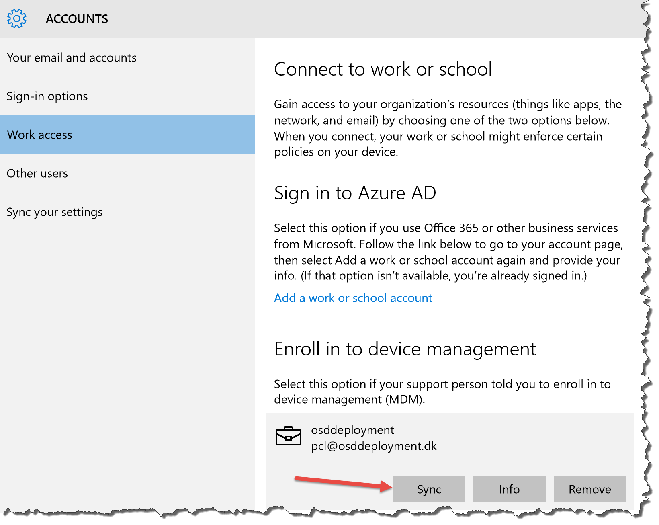Click the Info button
The height and width of the screenshot is (525, 659).
pyautogui.click(x=509, y=489)
